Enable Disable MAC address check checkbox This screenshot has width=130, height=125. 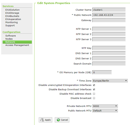(x=94, y=94)
